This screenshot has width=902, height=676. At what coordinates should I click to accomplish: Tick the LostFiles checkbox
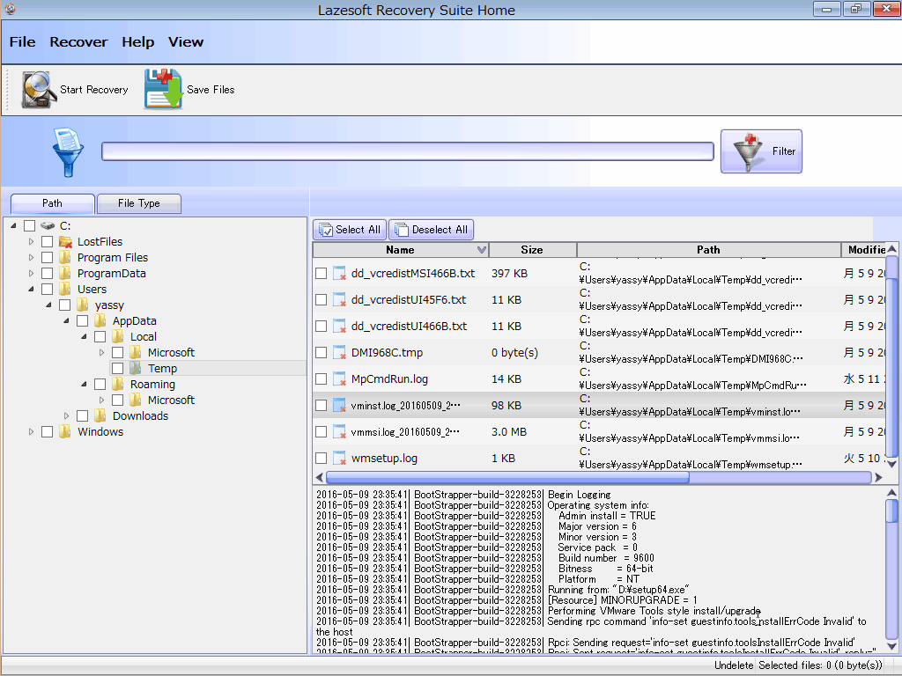[x=48, y=242]
